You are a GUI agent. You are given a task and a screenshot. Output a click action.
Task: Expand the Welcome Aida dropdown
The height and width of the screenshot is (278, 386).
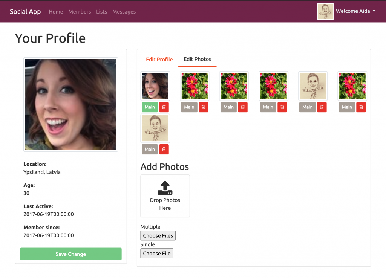(356, 11)
